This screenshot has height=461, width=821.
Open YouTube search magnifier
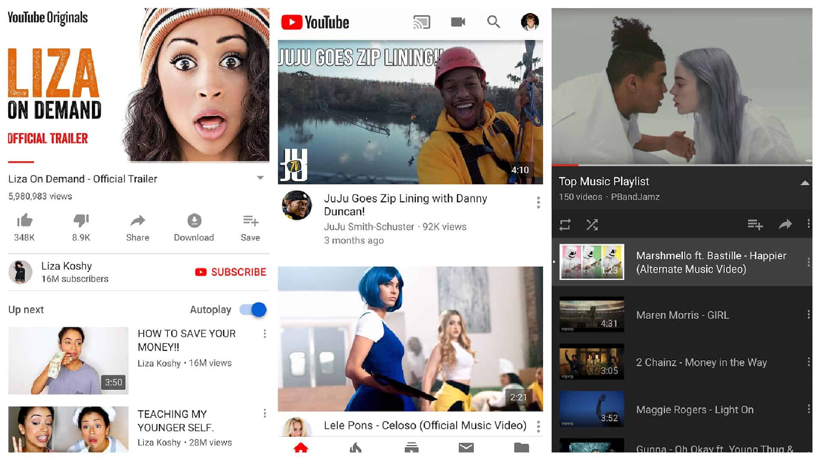(493, 22)
